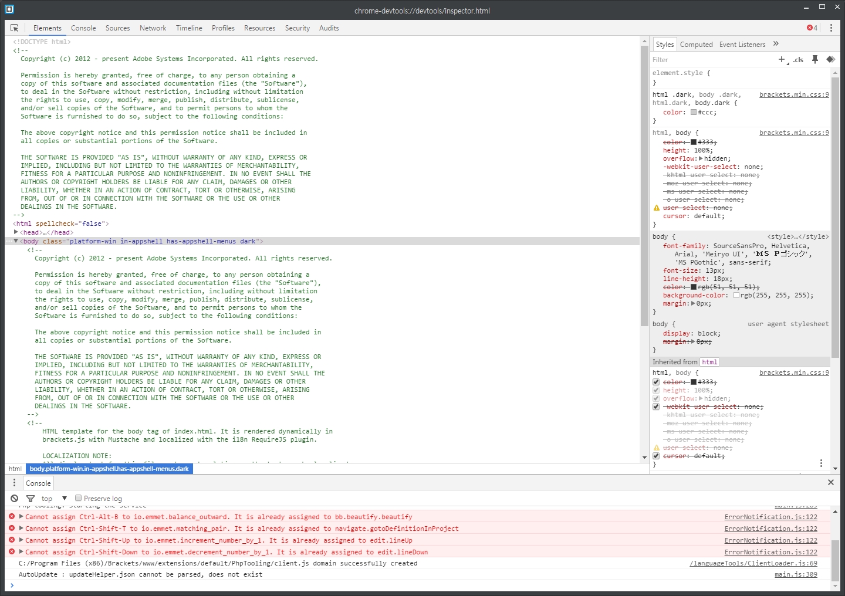The image size is (845, 596).
Task: Expand the Ctrl-Alt-B error message
Action: pyautogui.click(x=21, y=517)
